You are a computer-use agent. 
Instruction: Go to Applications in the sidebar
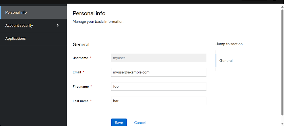click(x=16, y=38)
